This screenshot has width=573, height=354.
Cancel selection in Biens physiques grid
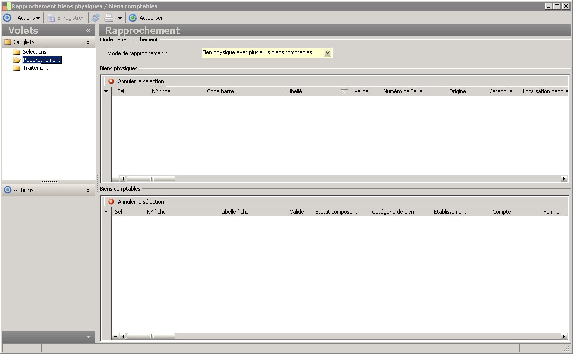[x=136, y=81]
